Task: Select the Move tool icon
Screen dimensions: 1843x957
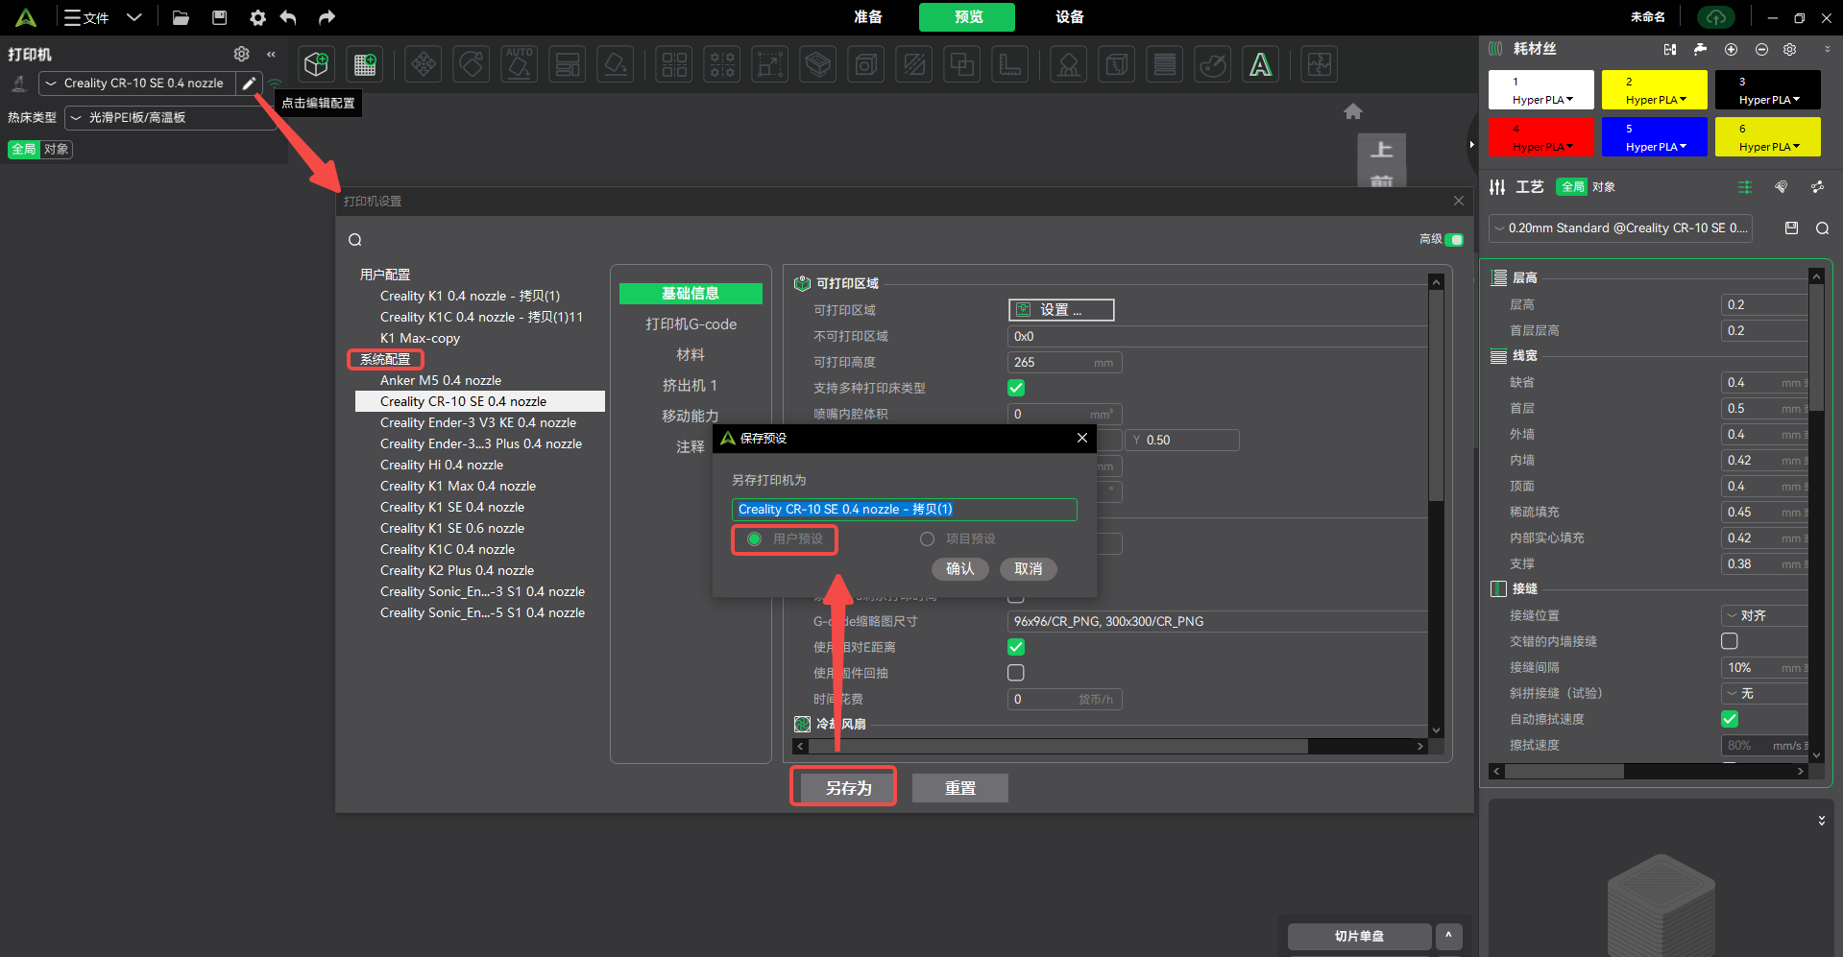Action: click(x=424, y=64)
